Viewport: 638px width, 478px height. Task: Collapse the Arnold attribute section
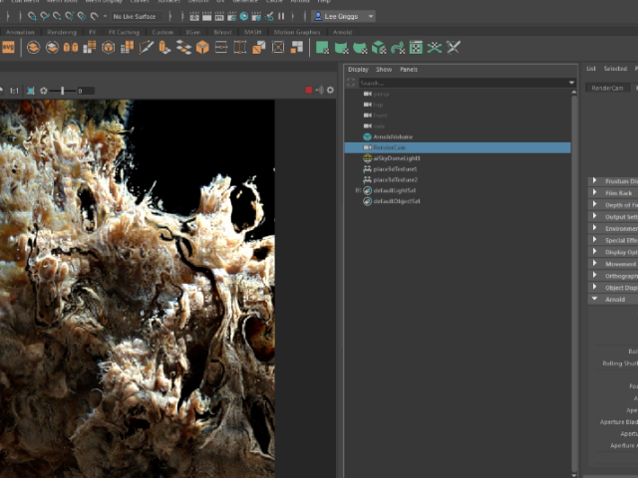pyautogui.click(x=595, y=299)
